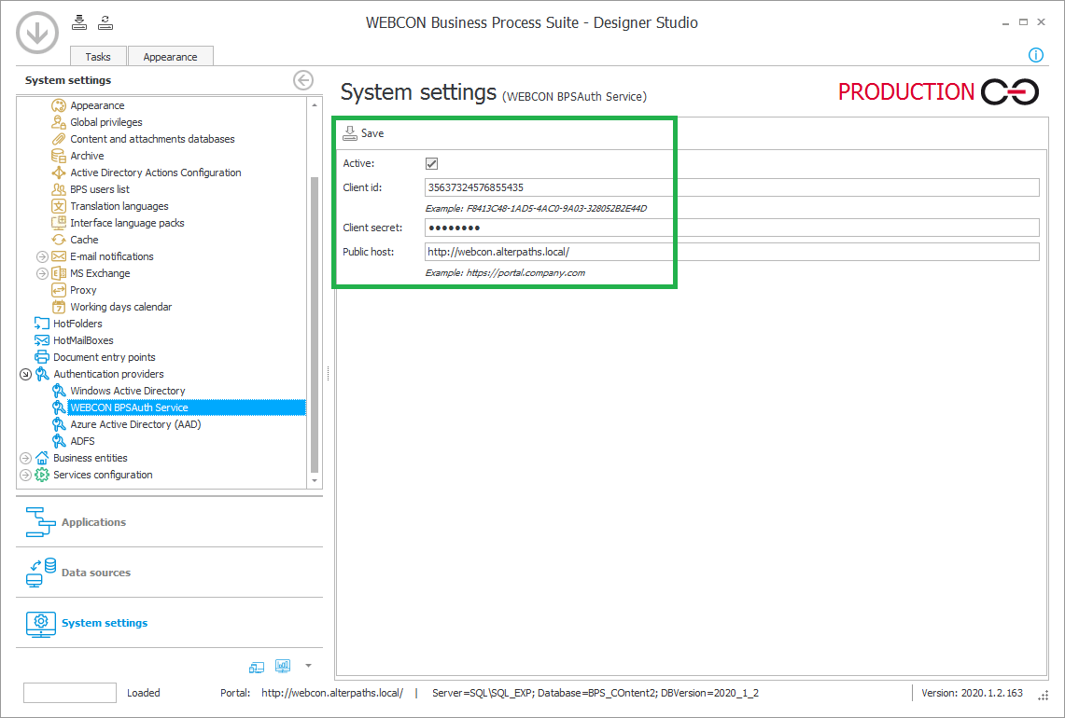
Task: Click the E-mail notifications envelope icon
Action: point(59,256)
